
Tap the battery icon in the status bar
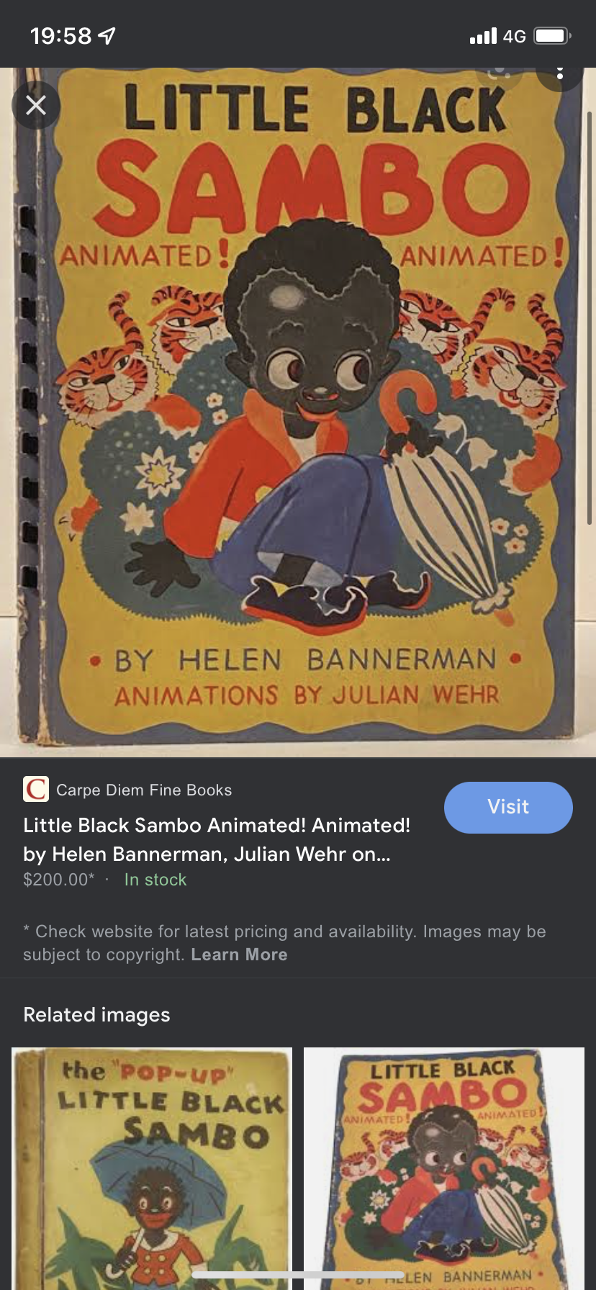click(x=553, y=35)
